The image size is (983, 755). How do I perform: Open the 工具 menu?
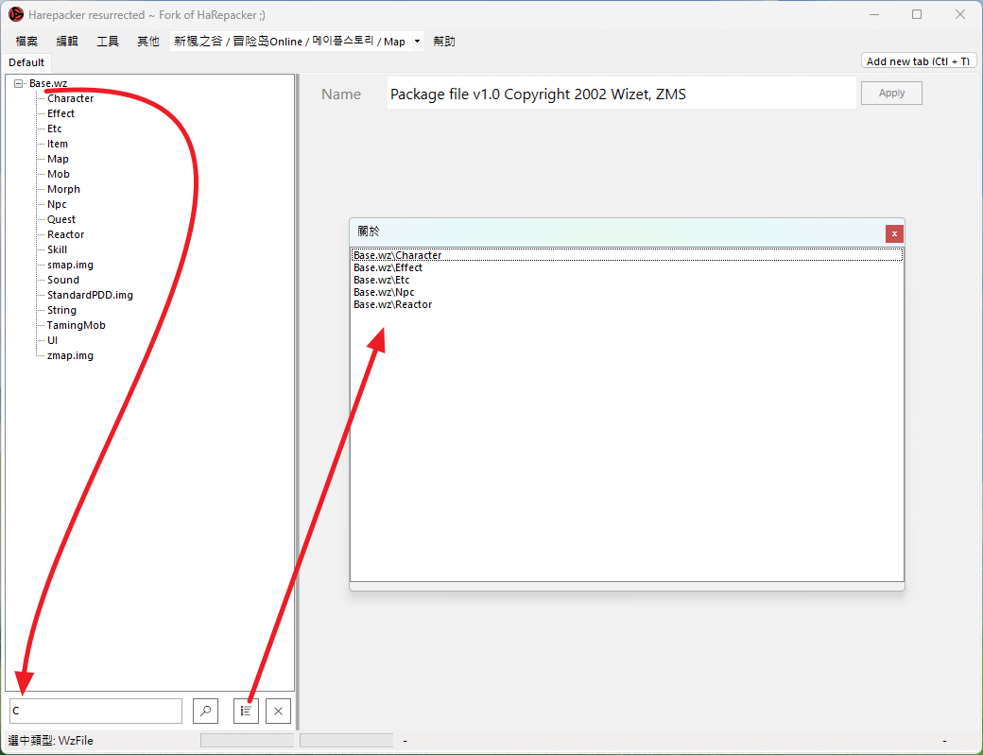click(108, 42)
